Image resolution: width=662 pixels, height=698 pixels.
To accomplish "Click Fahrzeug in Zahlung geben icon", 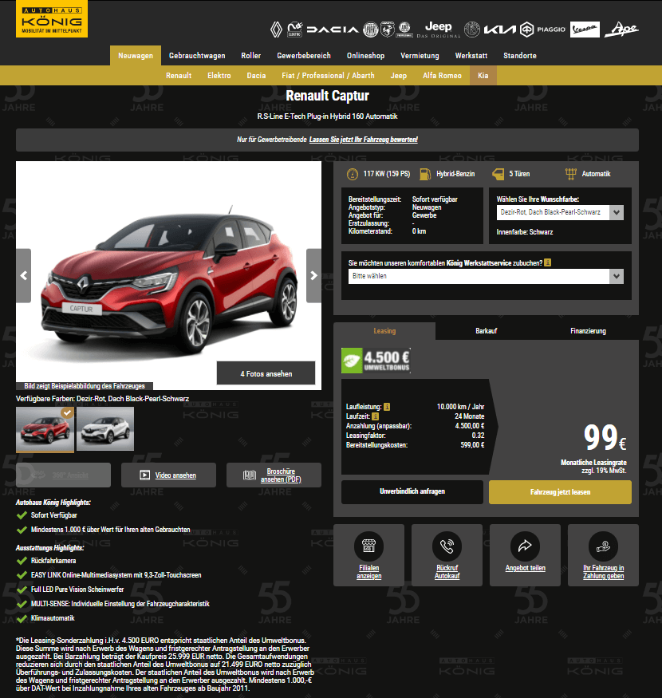I will (x=603, y=546).
